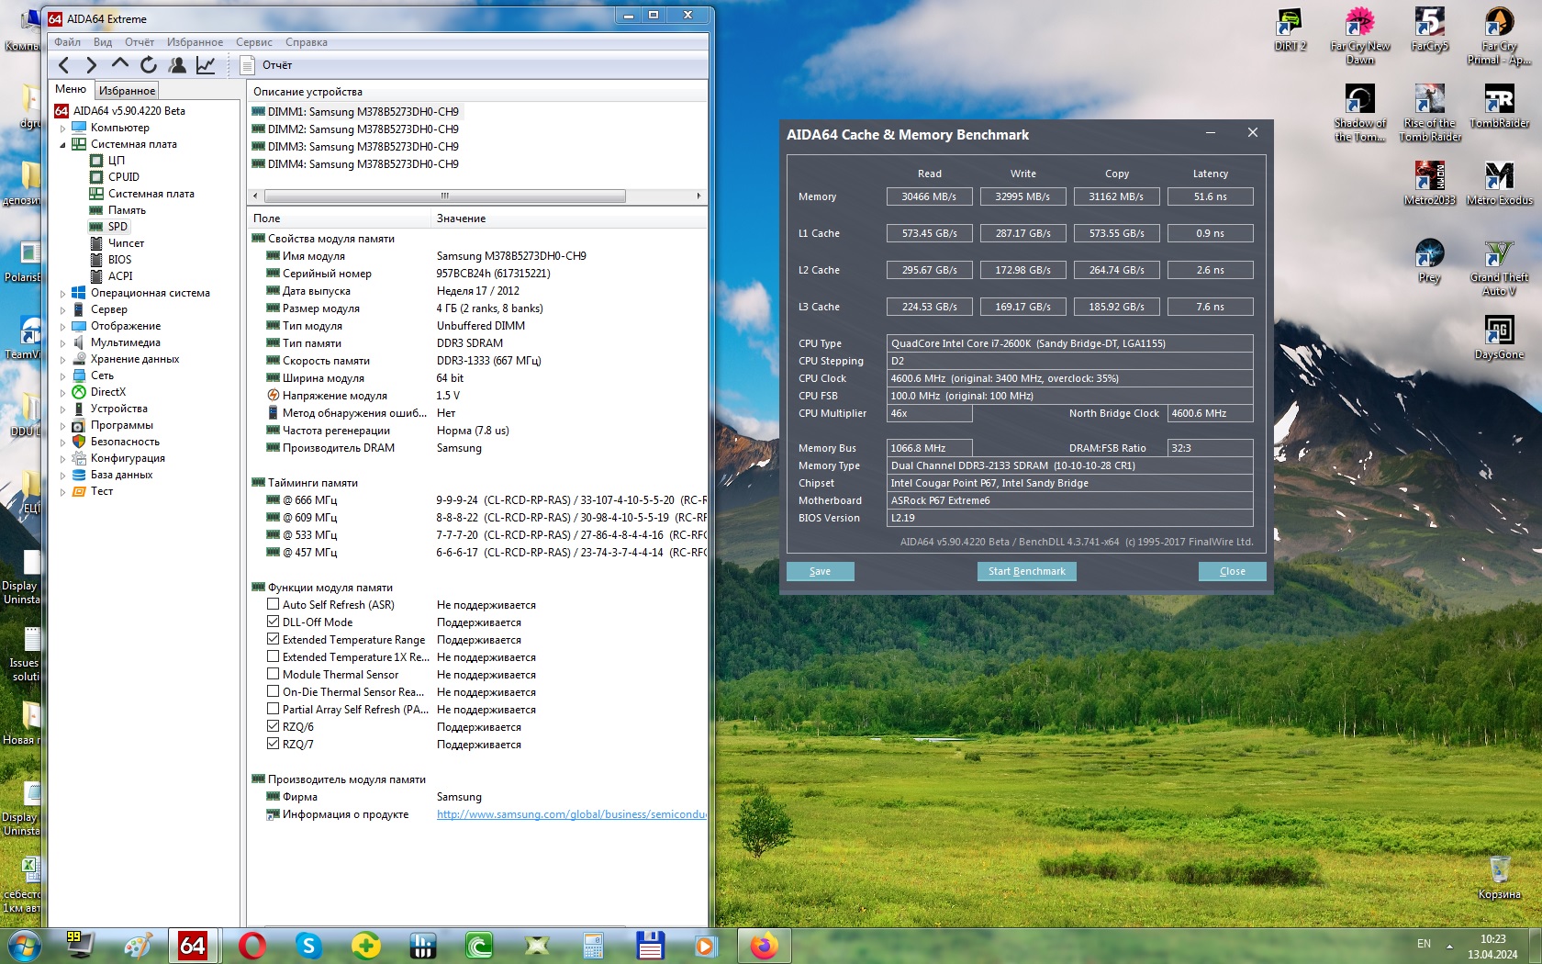Click the Firefox taskbar icon
This screenshot has height=964, width=1542.
click(764, 946)
